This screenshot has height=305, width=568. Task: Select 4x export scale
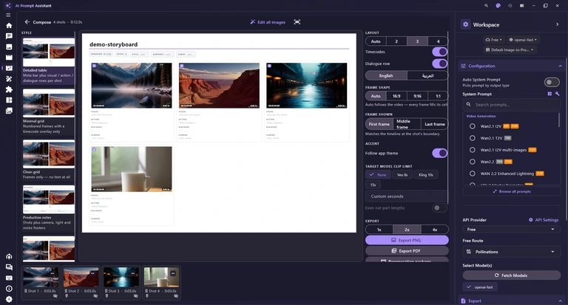pyautogui.click(x=435, y=230)
